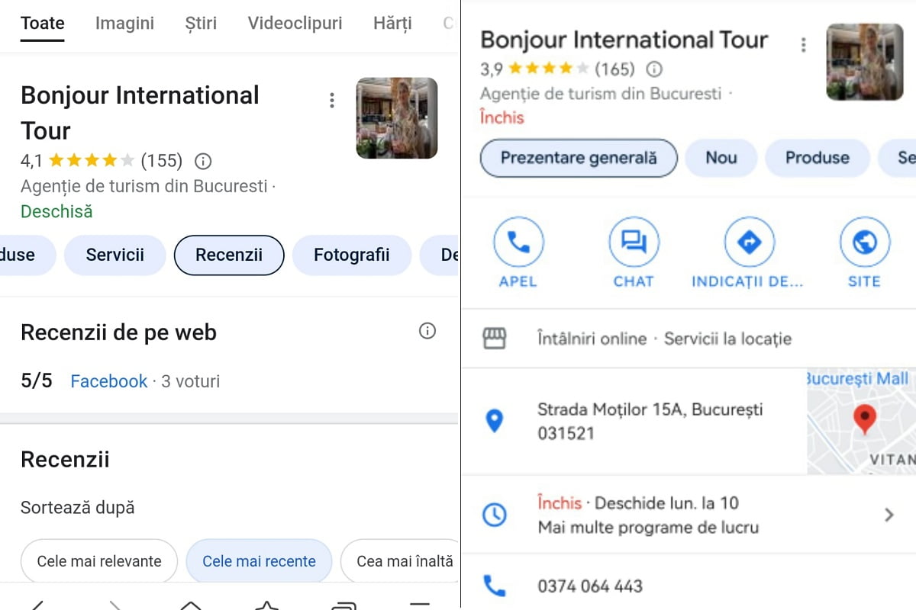
Task: Open the three-dot menu in left panel
Action: pos(331,100)
